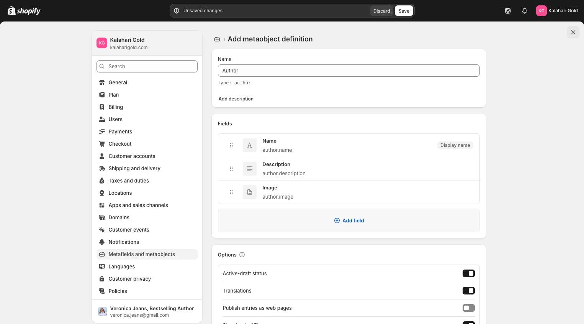Open the notifications bell
The height and width of the screenshot is (324, 584).
525,11
